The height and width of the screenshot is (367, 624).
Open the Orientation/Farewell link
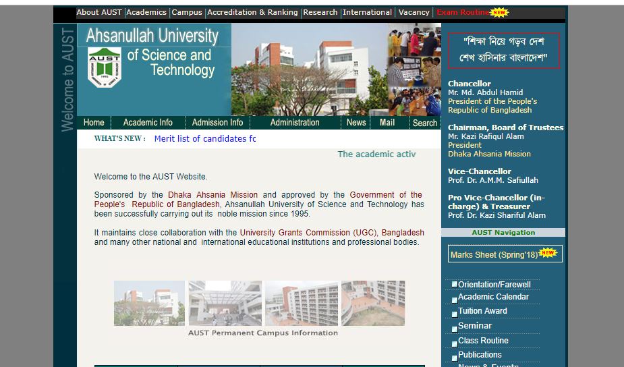tap(494, 285)
